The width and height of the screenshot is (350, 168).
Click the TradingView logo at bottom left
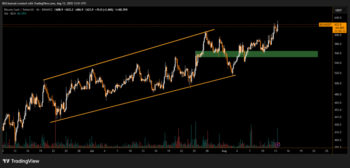tap(21, 161)
